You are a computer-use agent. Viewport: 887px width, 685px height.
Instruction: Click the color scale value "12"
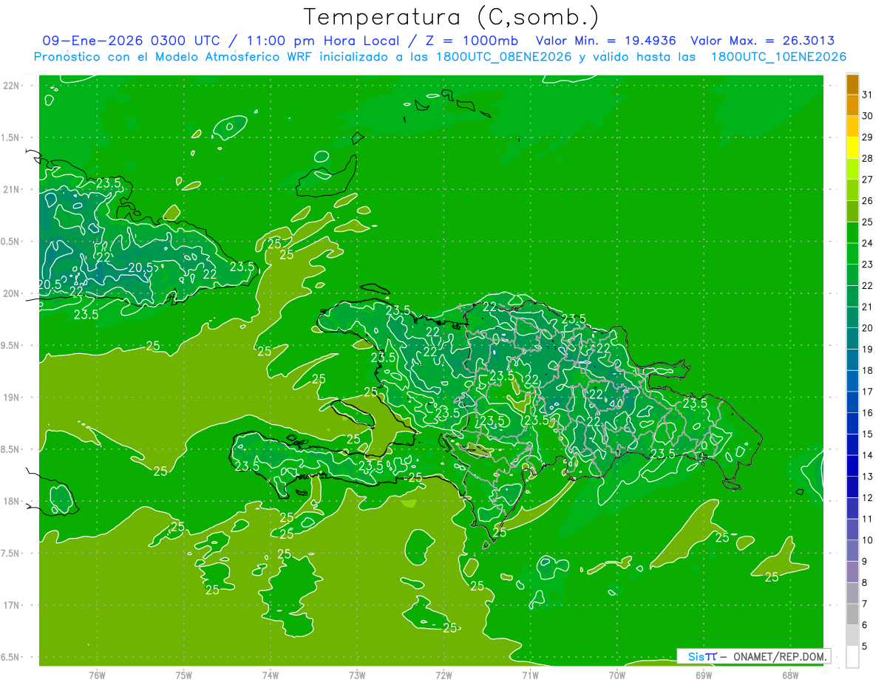(x=867, y=498)
